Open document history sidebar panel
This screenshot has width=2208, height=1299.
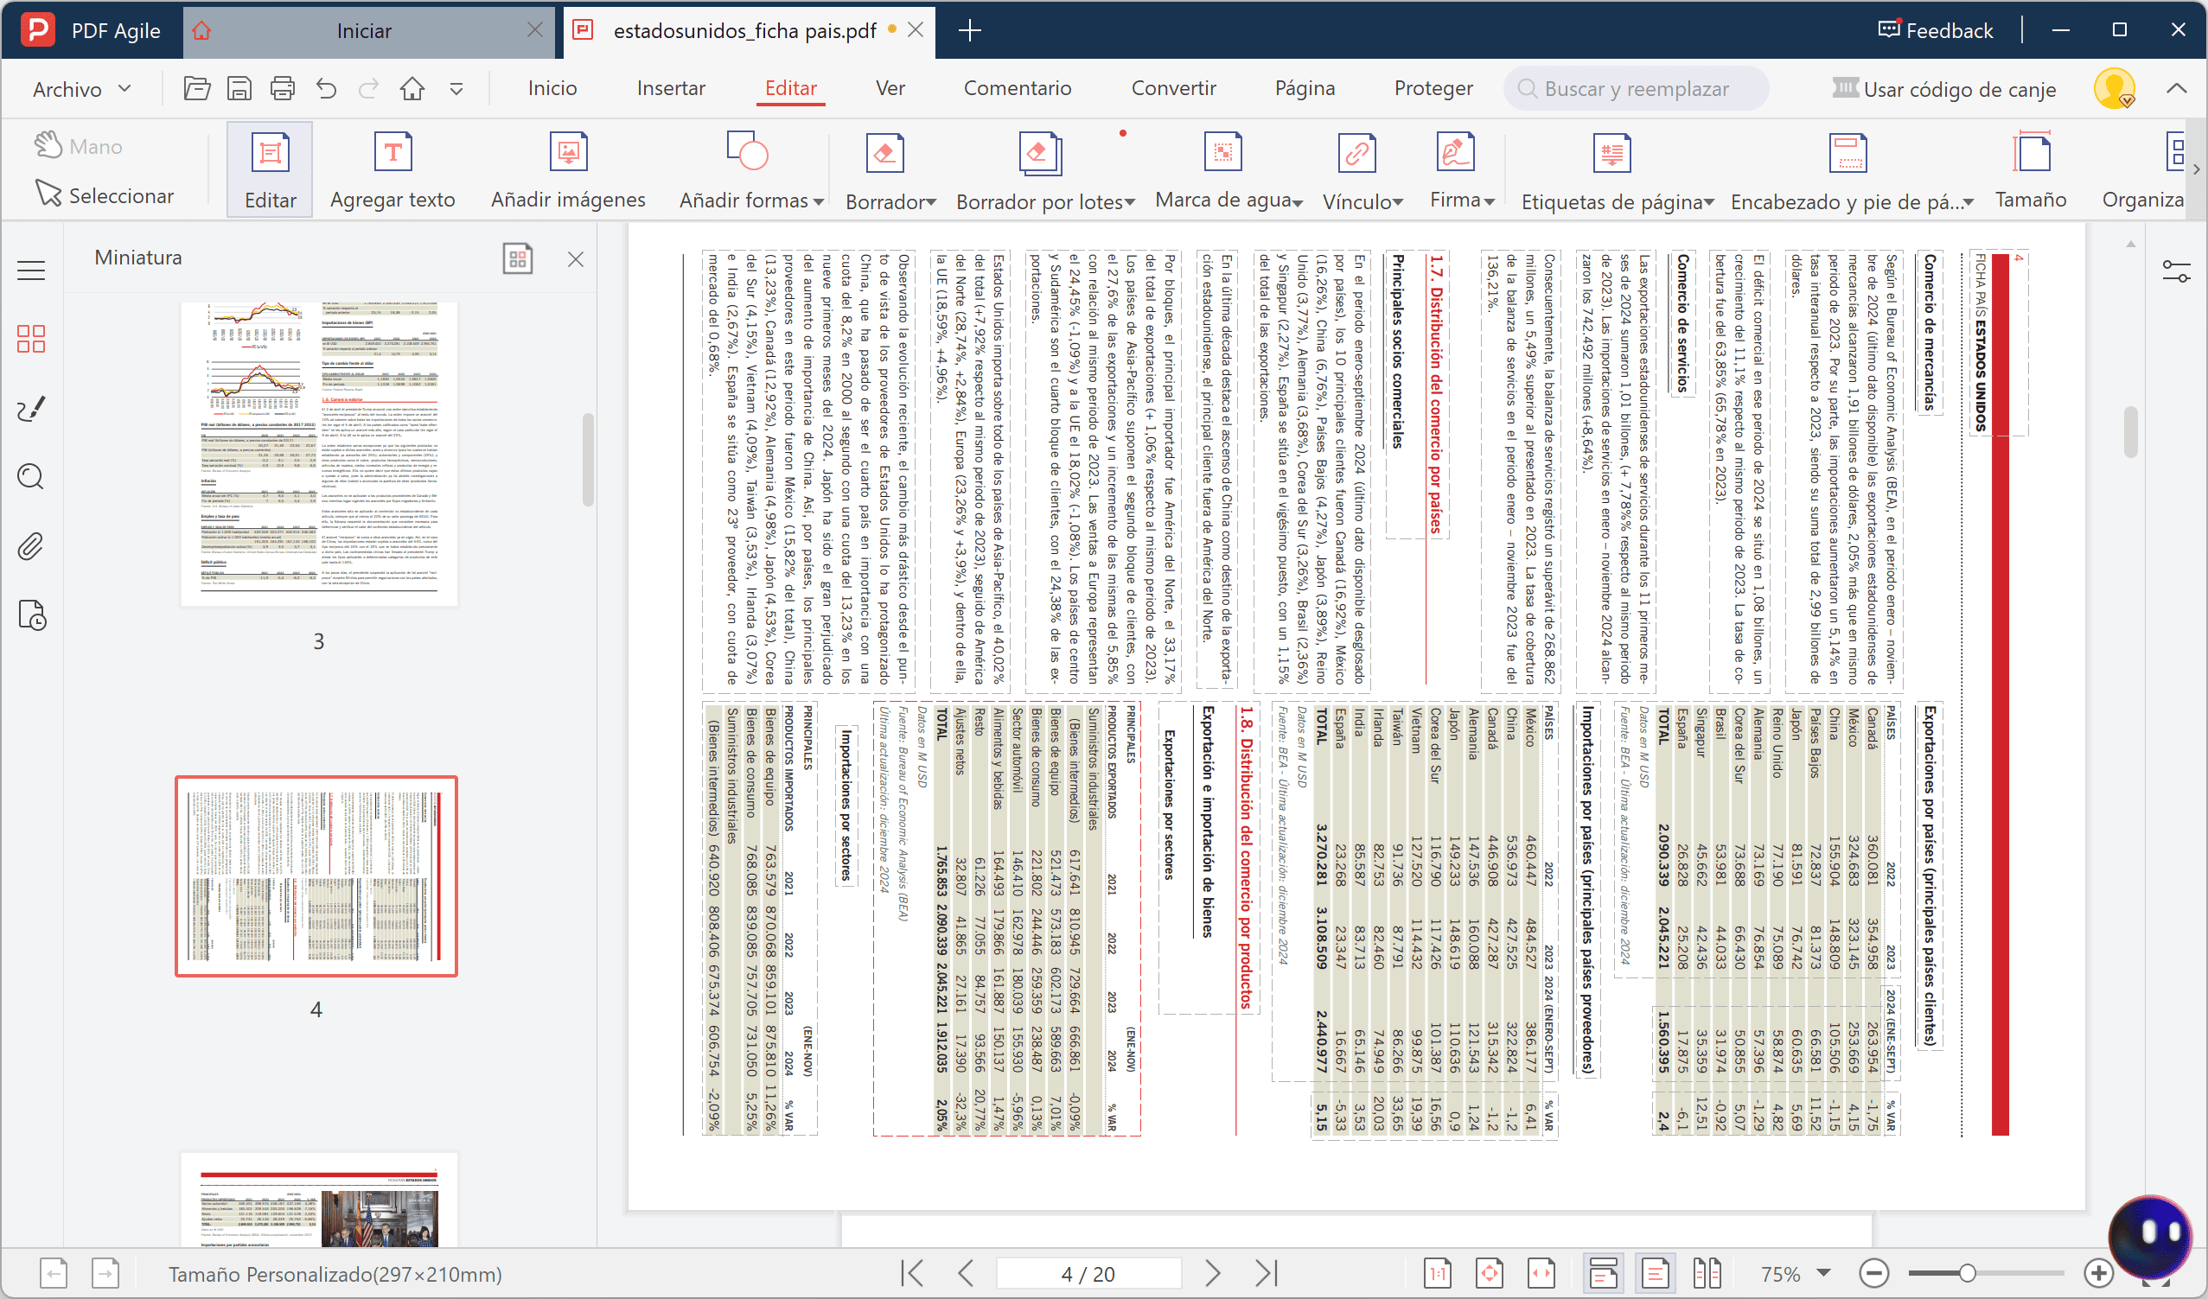coord(31,615)
